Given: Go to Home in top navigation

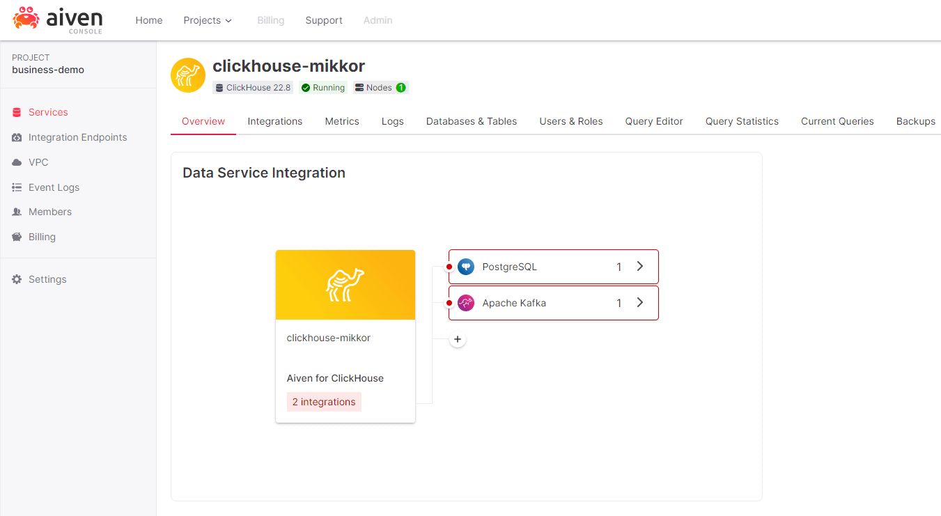Looking at the screenshot, I should (x=149, y=20).
